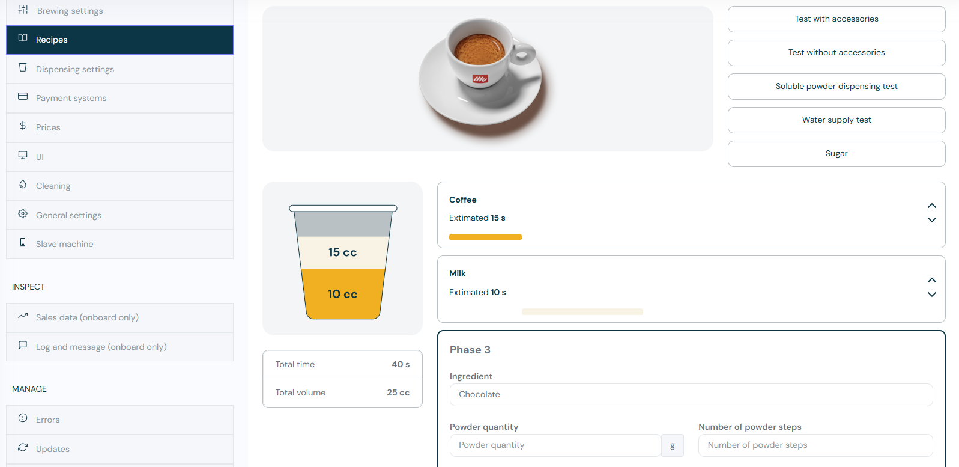Image resolution: width=959 pixels, height=467 pixels.
Task: Click the refresh icon beside Updates
Action: coord(23,448)
